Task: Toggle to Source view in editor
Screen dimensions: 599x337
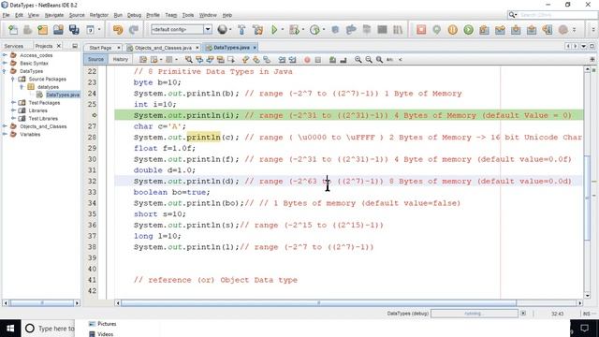Action: 95,59
